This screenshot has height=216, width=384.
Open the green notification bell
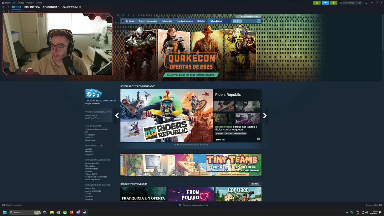coord(334,3)
